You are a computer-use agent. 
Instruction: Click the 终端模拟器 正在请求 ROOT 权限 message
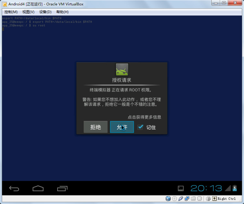[x=121, y=90]
